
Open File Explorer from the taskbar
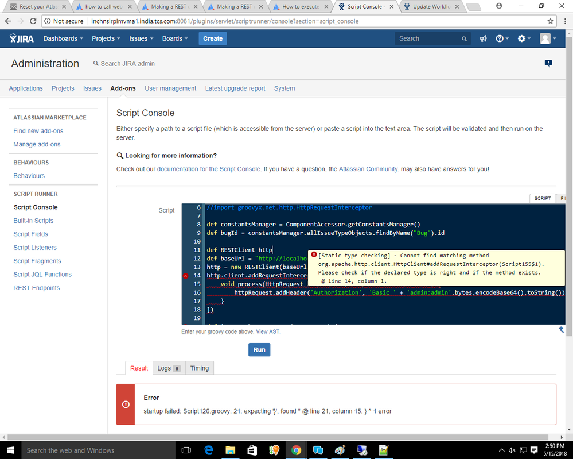tap(230, 450)
